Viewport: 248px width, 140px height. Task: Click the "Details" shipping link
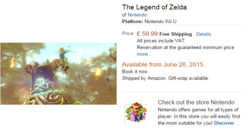(203, 34)
